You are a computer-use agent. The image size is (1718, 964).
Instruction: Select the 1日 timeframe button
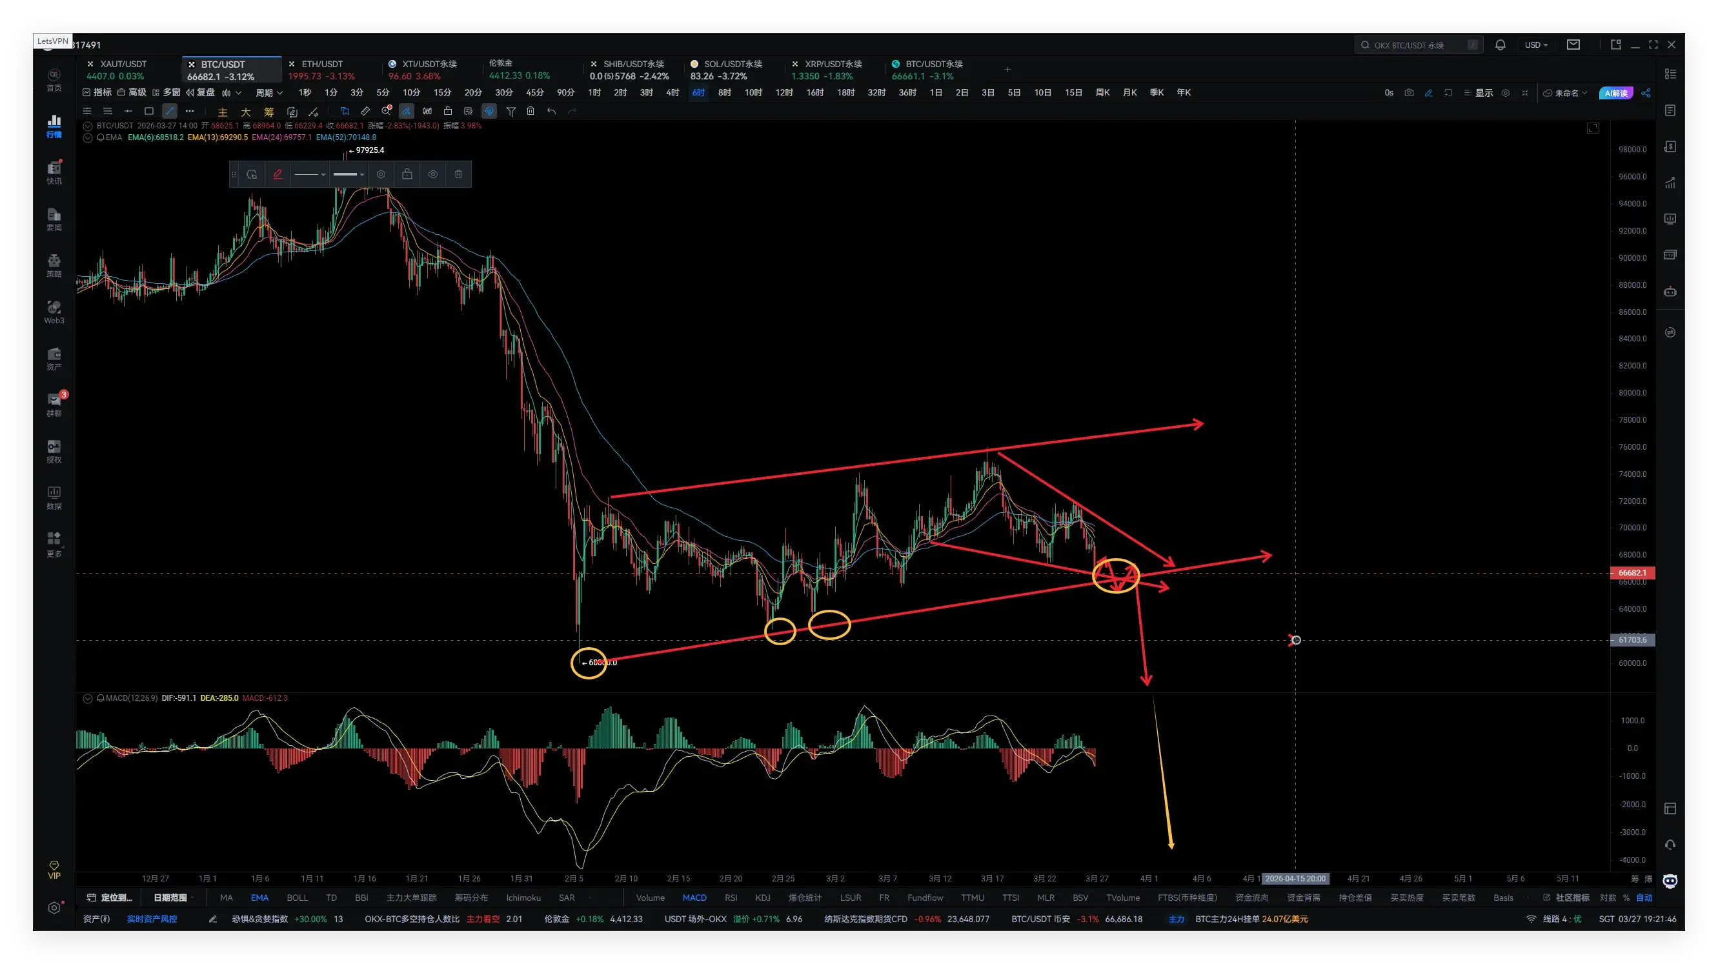coord(936,93)
